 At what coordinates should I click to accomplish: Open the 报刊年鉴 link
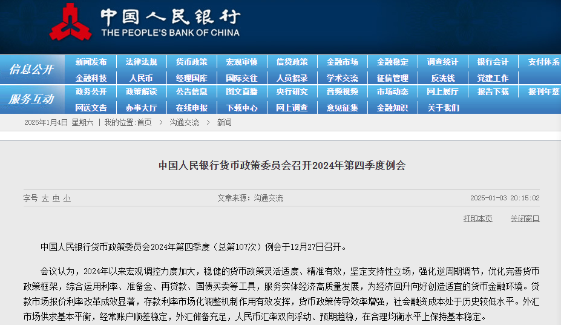(x=544, y=91)
